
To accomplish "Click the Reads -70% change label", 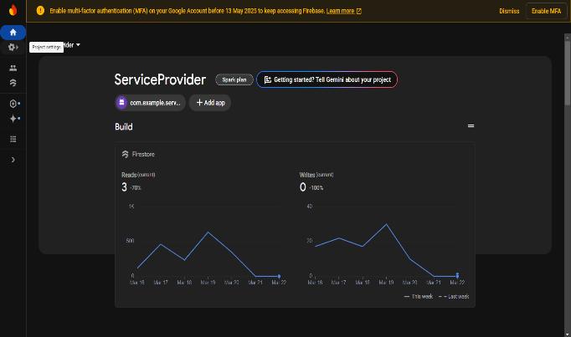I will (x=136, y=188).
